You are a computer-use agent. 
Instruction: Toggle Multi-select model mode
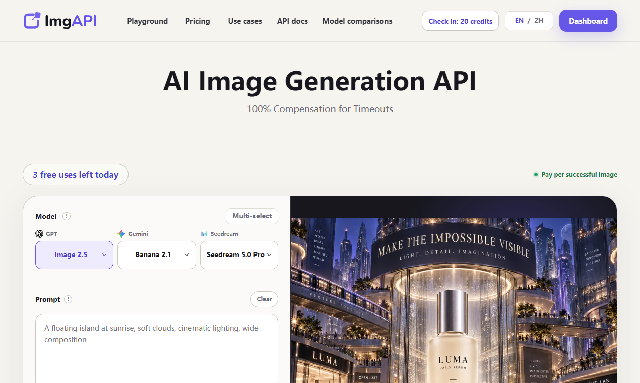pyautogui.click(x=252, y=216)
